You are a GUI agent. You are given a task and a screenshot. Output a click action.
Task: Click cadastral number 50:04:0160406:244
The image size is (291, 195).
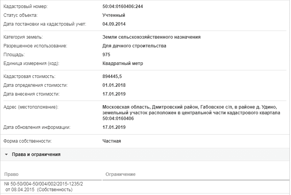pyautogui.click(x=123, y=6)
